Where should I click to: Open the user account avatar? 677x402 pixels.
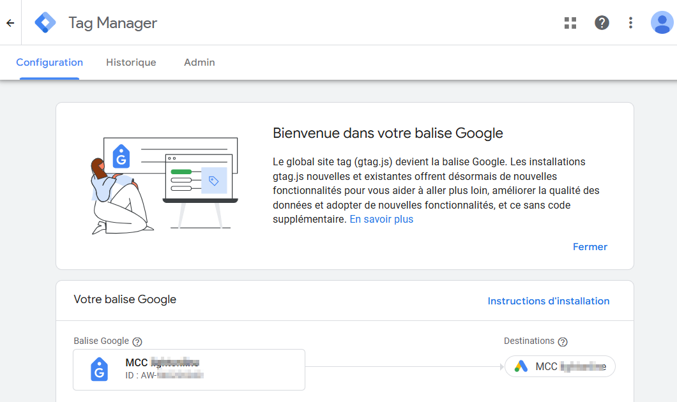tap(662, 22)
